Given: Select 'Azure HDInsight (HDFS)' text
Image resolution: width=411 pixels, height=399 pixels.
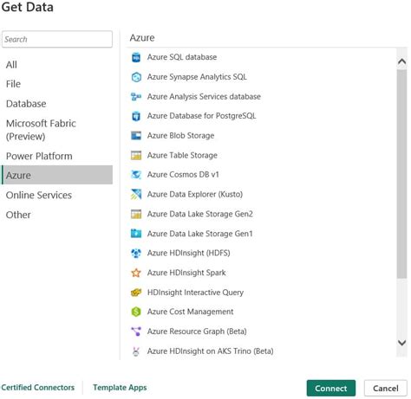Looking at the screenshot, I should click(x=188, y=253).
